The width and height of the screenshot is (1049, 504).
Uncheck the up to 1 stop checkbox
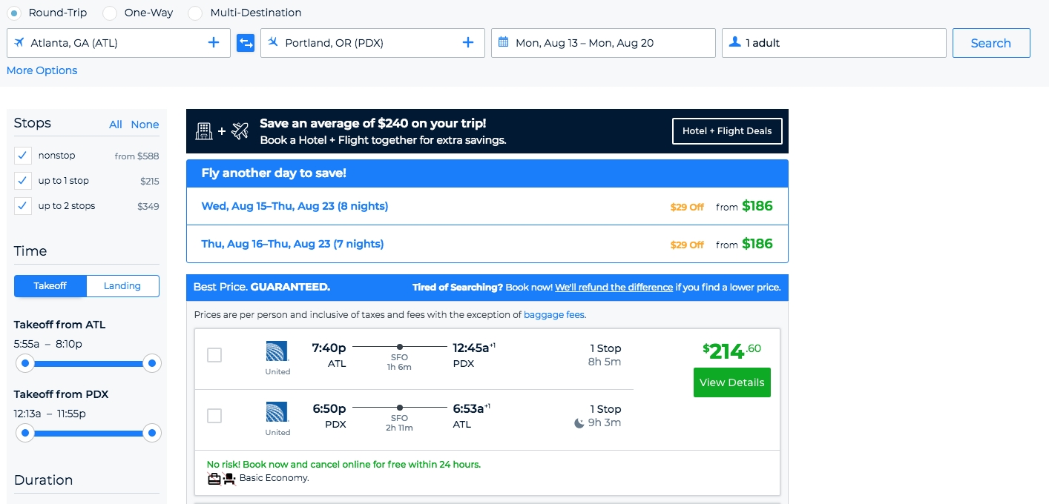click(x=23, y=181)
